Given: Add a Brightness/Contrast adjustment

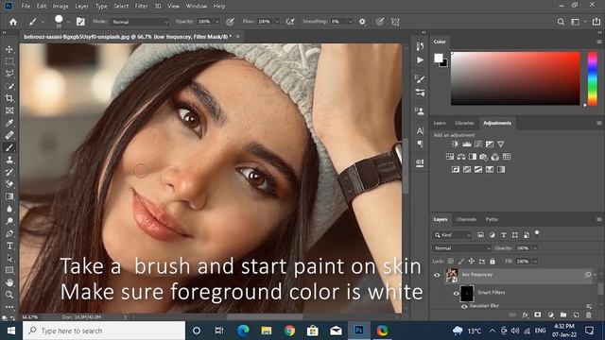Looking at the screenshot, I should tap(456, 144).
